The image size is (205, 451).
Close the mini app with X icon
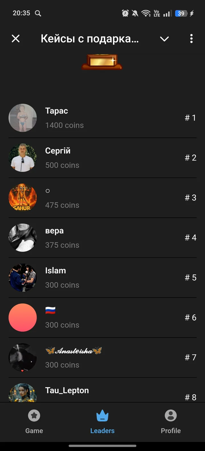pyautogui.click(x=16, y=38)
